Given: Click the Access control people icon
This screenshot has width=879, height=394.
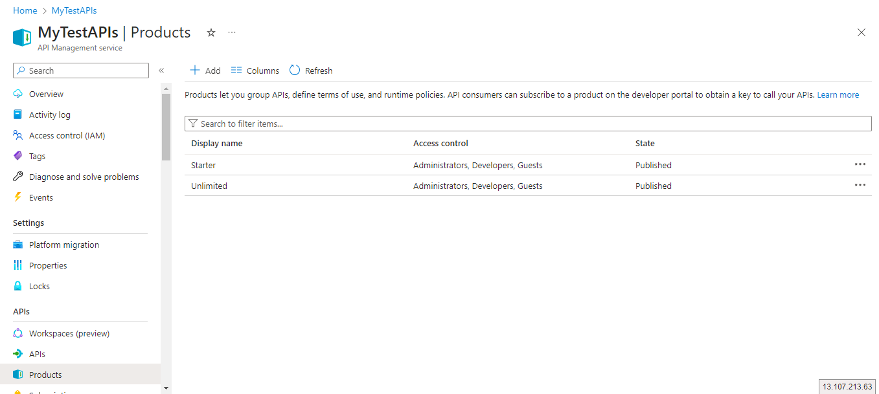Looking at the screenshot, I should (x=18, y=135).
